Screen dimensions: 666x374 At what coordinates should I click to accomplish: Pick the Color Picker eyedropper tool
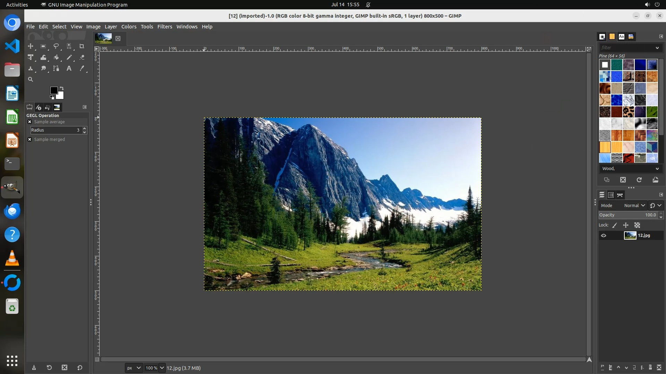(82, 69)
